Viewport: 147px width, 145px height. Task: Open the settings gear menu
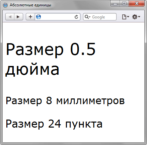pyautogui.click(x=135, y=17)
